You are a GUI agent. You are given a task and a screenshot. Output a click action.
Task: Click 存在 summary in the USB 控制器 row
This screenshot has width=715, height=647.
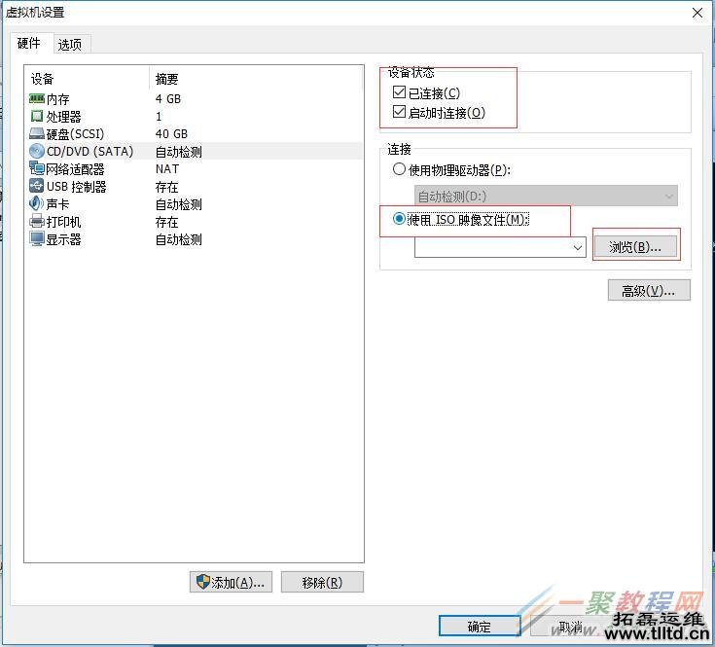click(167, 187)
